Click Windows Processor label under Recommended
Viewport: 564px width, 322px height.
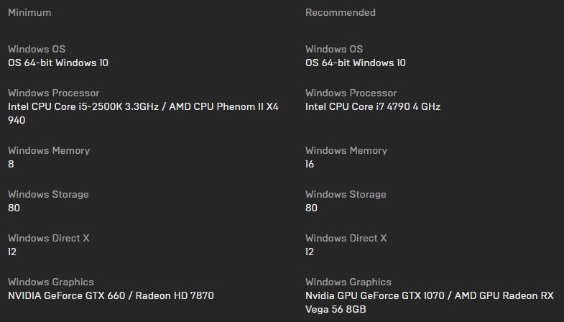pyautogui.click(x=351, y=93)
